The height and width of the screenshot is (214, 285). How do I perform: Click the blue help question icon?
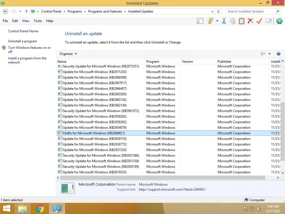click(x=278, y=54)
